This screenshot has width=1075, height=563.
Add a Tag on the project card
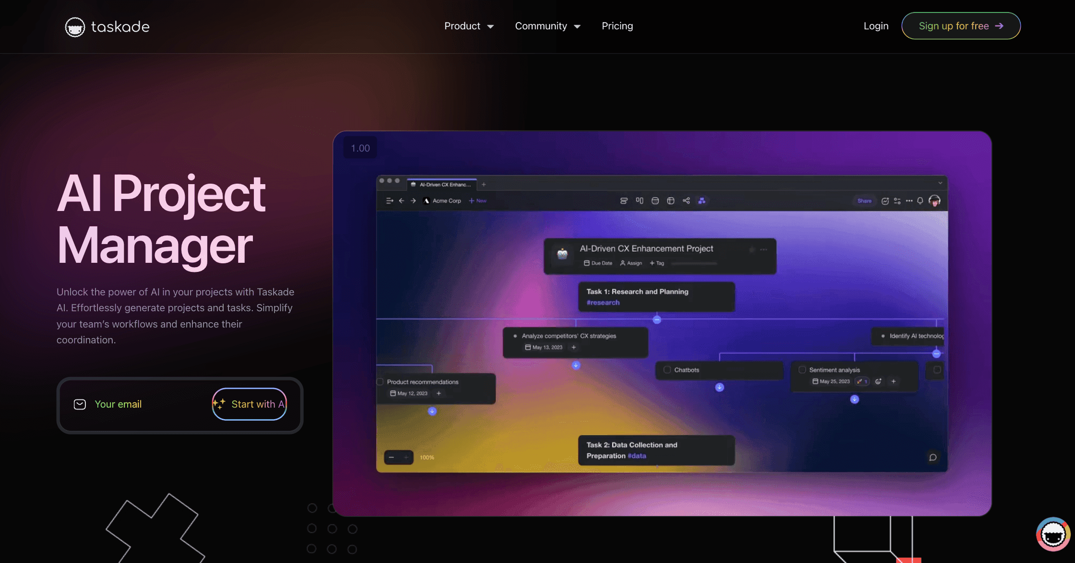point(657,263)
